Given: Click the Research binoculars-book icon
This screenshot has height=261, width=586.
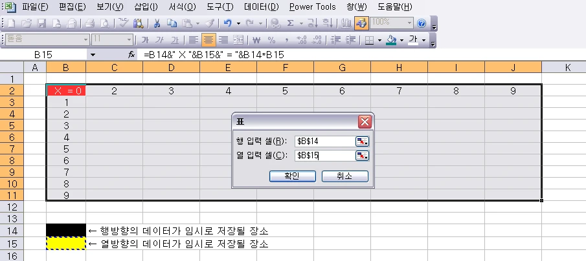Looking at the screenshot, I should pyautogui.click(x=139, y=23).
